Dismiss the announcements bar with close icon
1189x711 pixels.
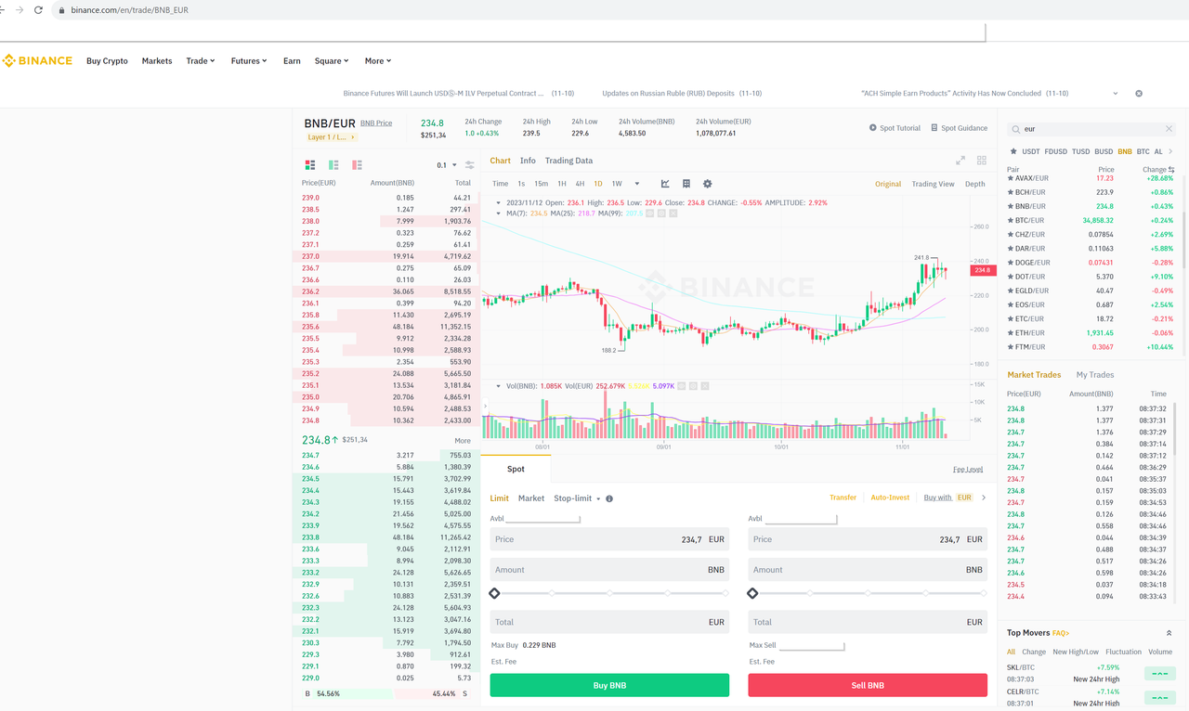[x=1139, y=94]
